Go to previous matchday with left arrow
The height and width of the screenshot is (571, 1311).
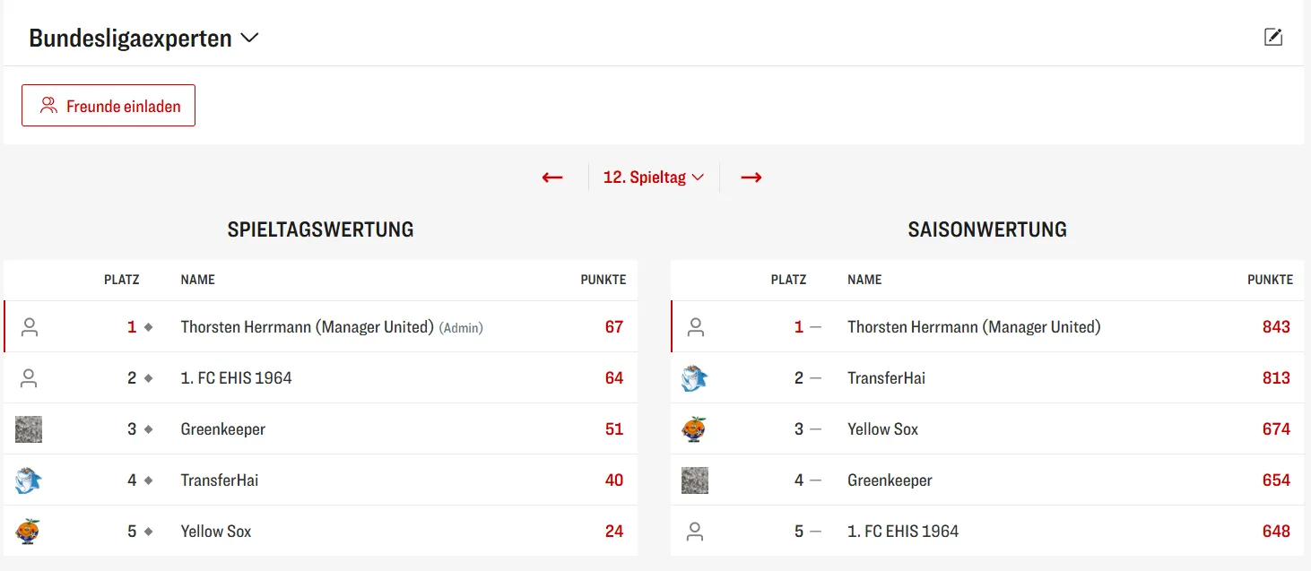[x=552, y=177]
